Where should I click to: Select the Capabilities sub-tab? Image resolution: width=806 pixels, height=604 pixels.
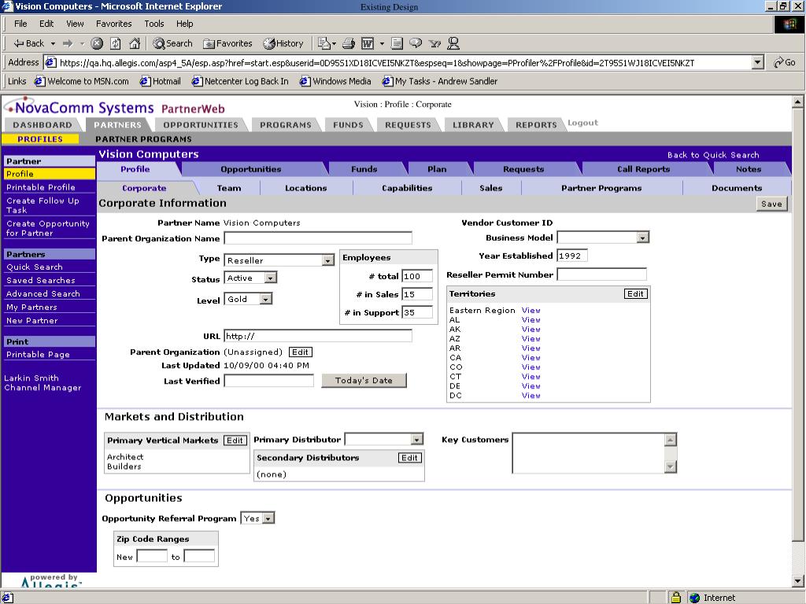coord(407,188)
